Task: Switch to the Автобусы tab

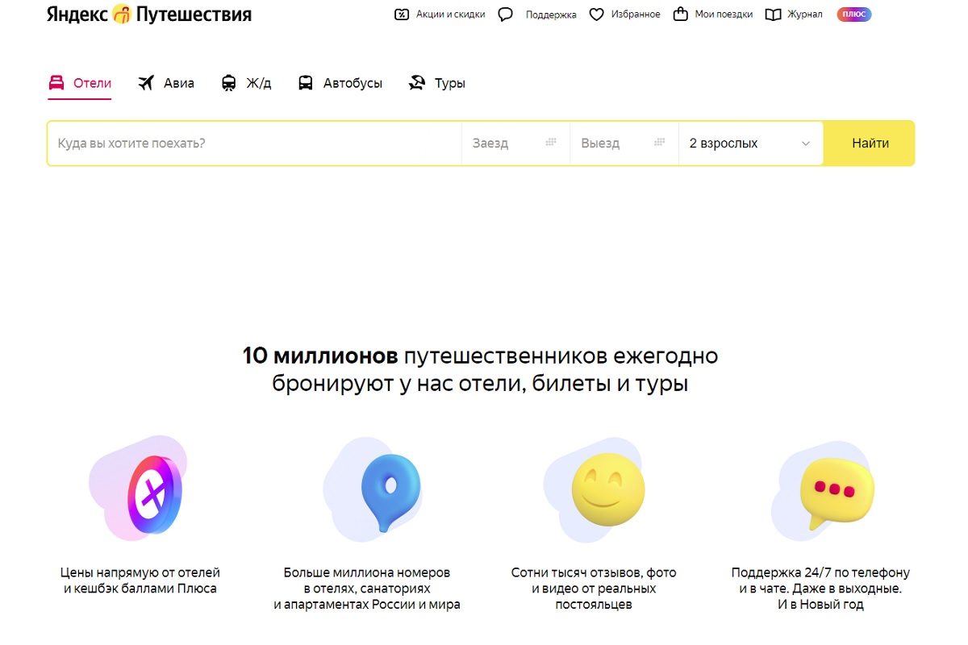Action: [x=340, y=83]
